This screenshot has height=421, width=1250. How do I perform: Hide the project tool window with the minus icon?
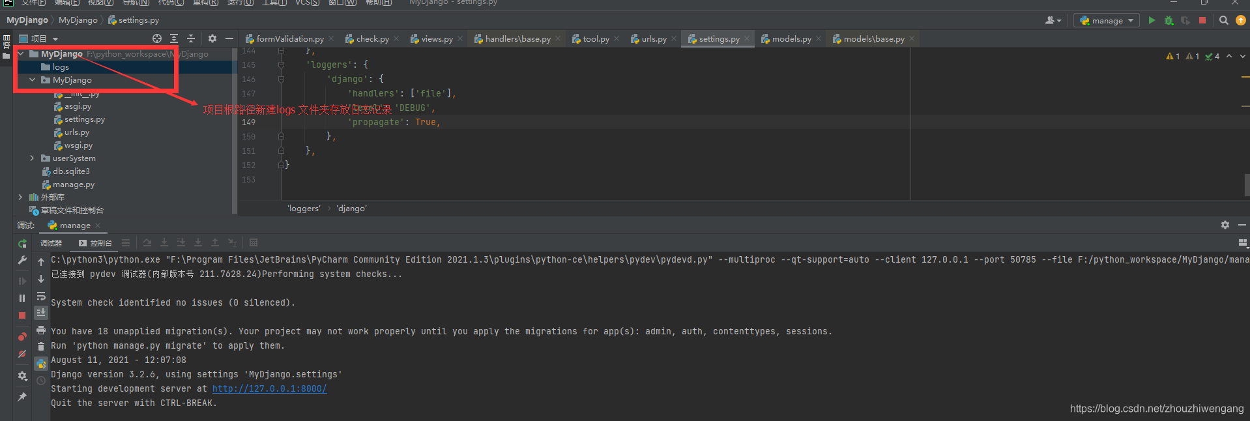(x=229, y=39)
